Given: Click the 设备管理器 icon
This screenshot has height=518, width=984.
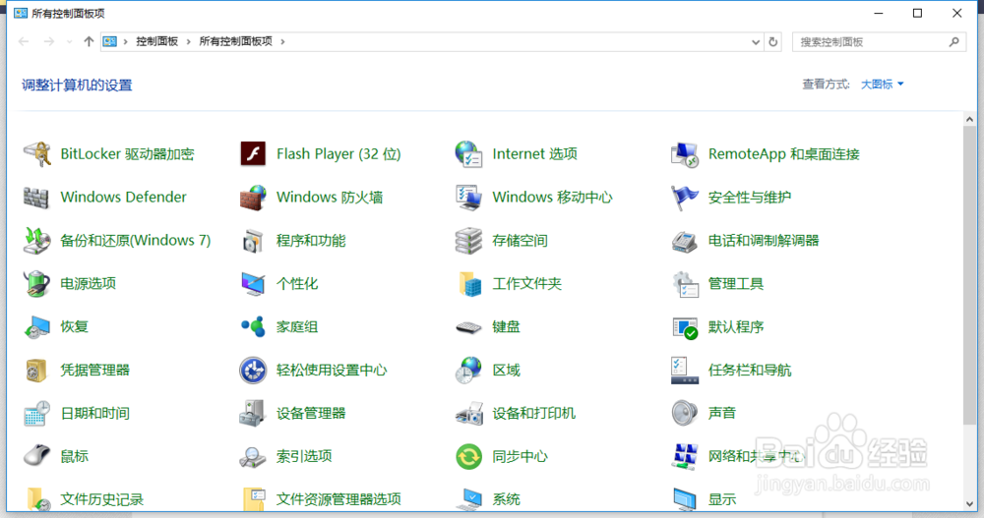Looking at the screenshot, I should pyautogui.click(x=253, y=413).
